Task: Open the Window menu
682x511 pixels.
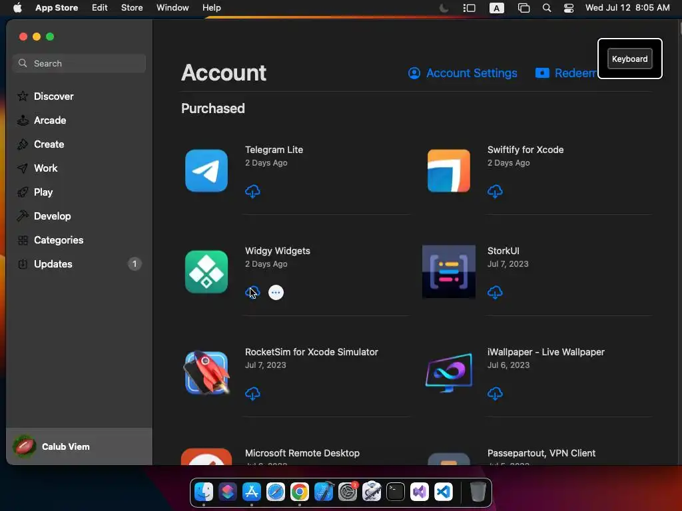Action: pyautogui.click(x=172, y=7)
